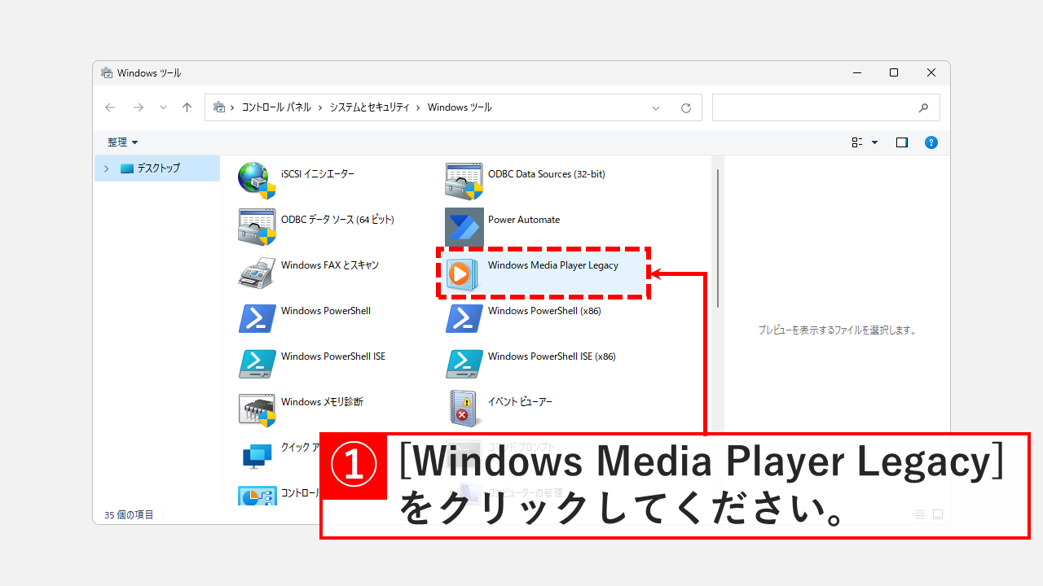
Task: Open クイック アシスト
Action: 301,447
